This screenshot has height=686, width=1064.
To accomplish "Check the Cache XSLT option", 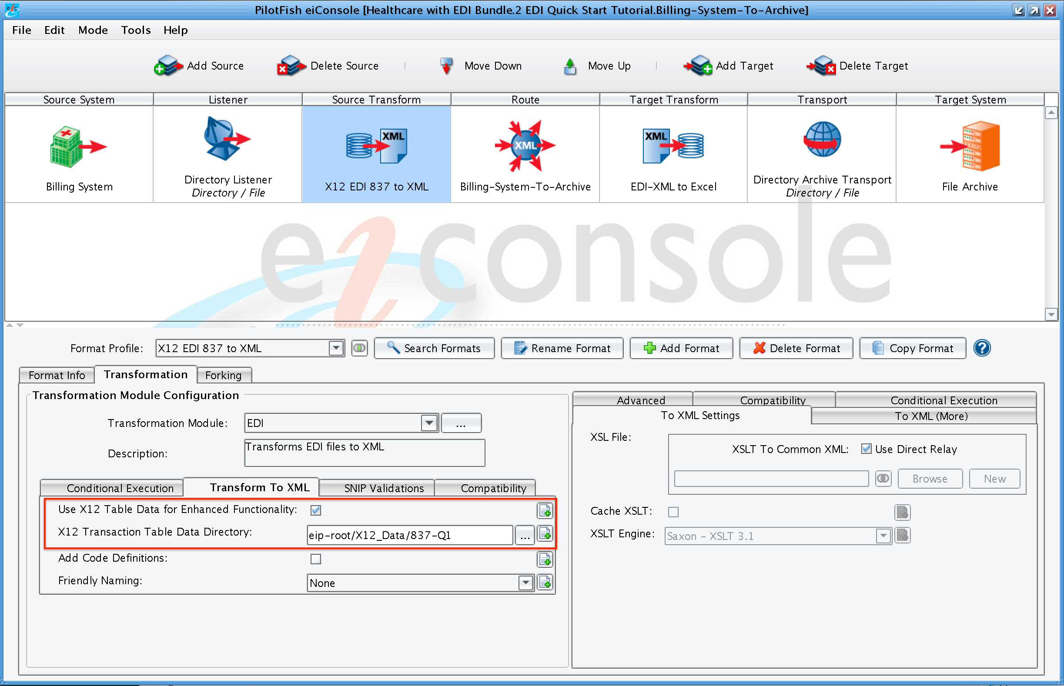I will click(x=673, y=511).
